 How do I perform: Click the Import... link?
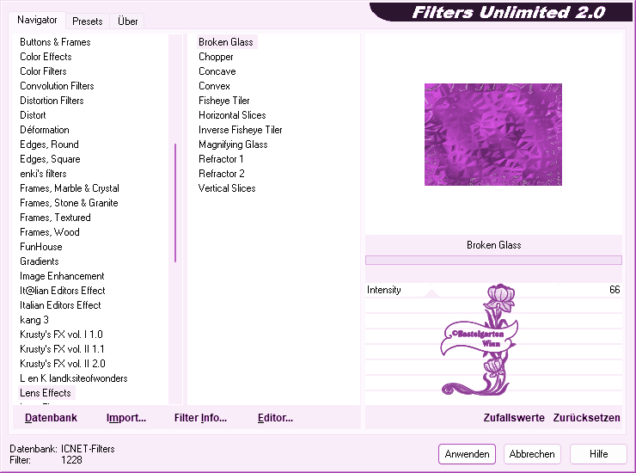pos(126,418)
